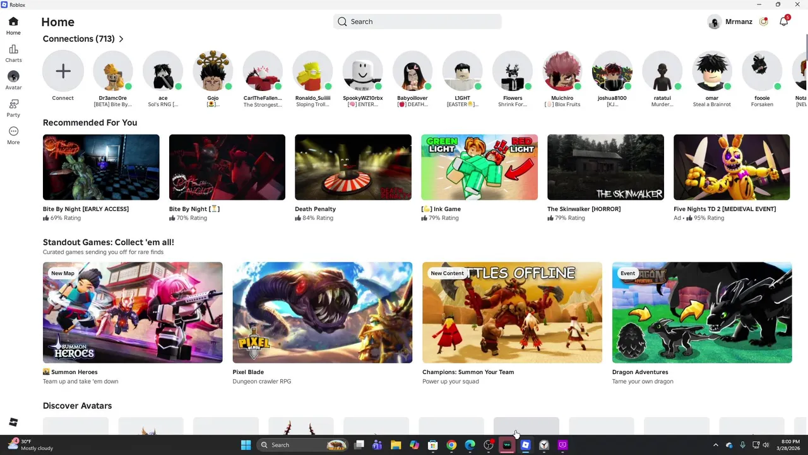Click the Pixel Blade title text
The image size is (808, 455).
coord(248,372)
